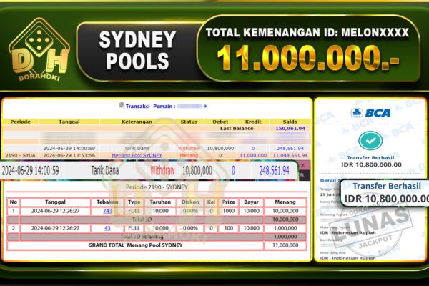Screen dimensions: 429x286
Task: Click the date 2024-06-29 13:53:56
Action: tap(69, 155)
